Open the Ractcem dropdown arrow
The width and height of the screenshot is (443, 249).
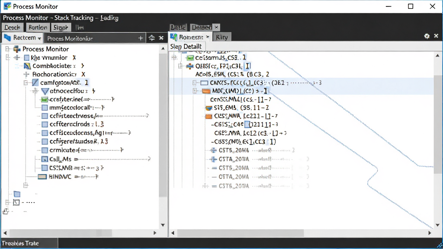[39, 38]
